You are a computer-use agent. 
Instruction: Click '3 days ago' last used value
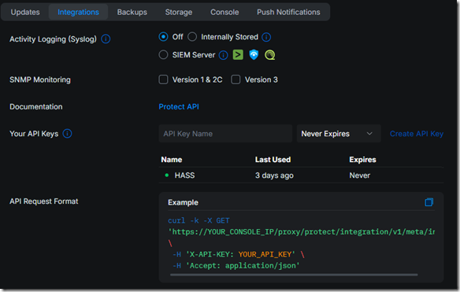point(274,176)
